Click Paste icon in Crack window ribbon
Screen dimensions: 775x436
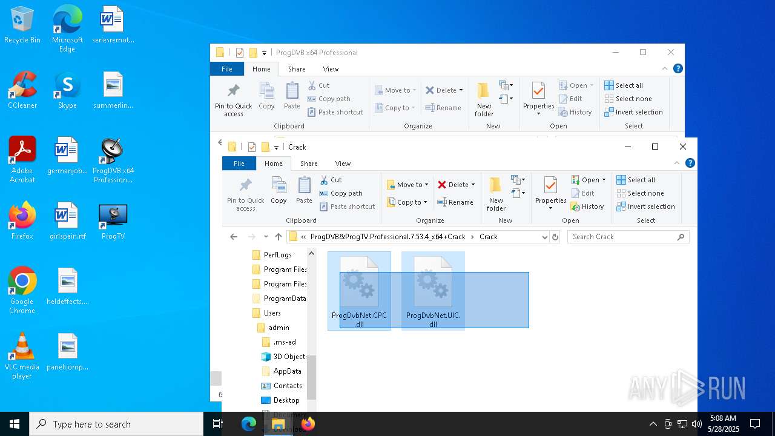304,190
